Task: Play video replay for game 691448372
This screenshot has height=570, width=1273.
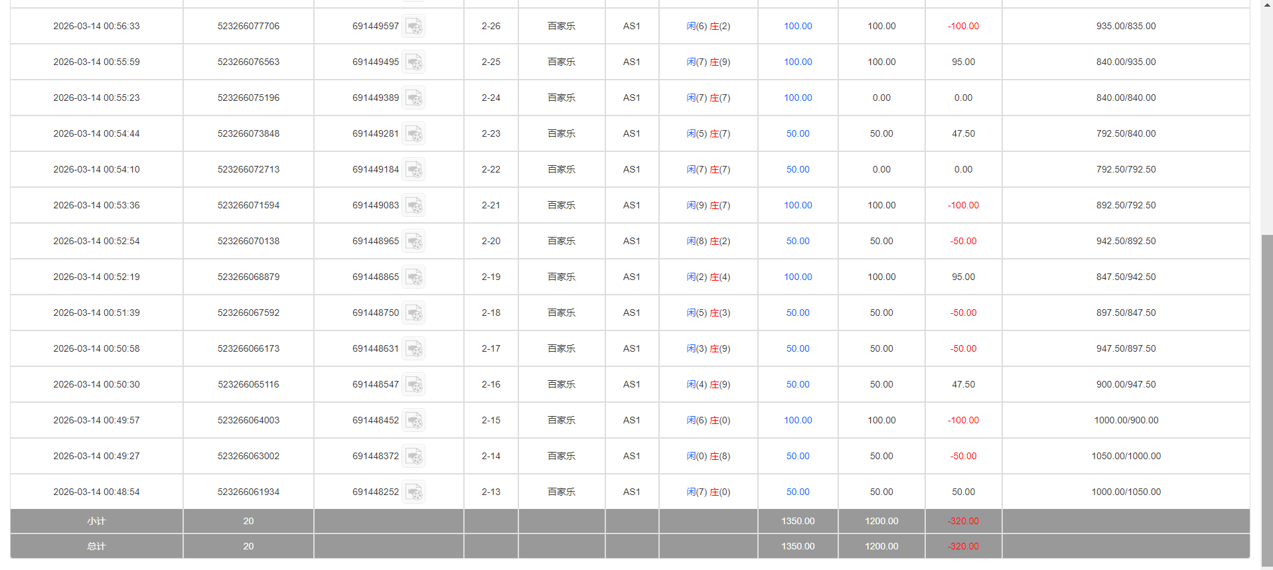Action: point(413,457)
